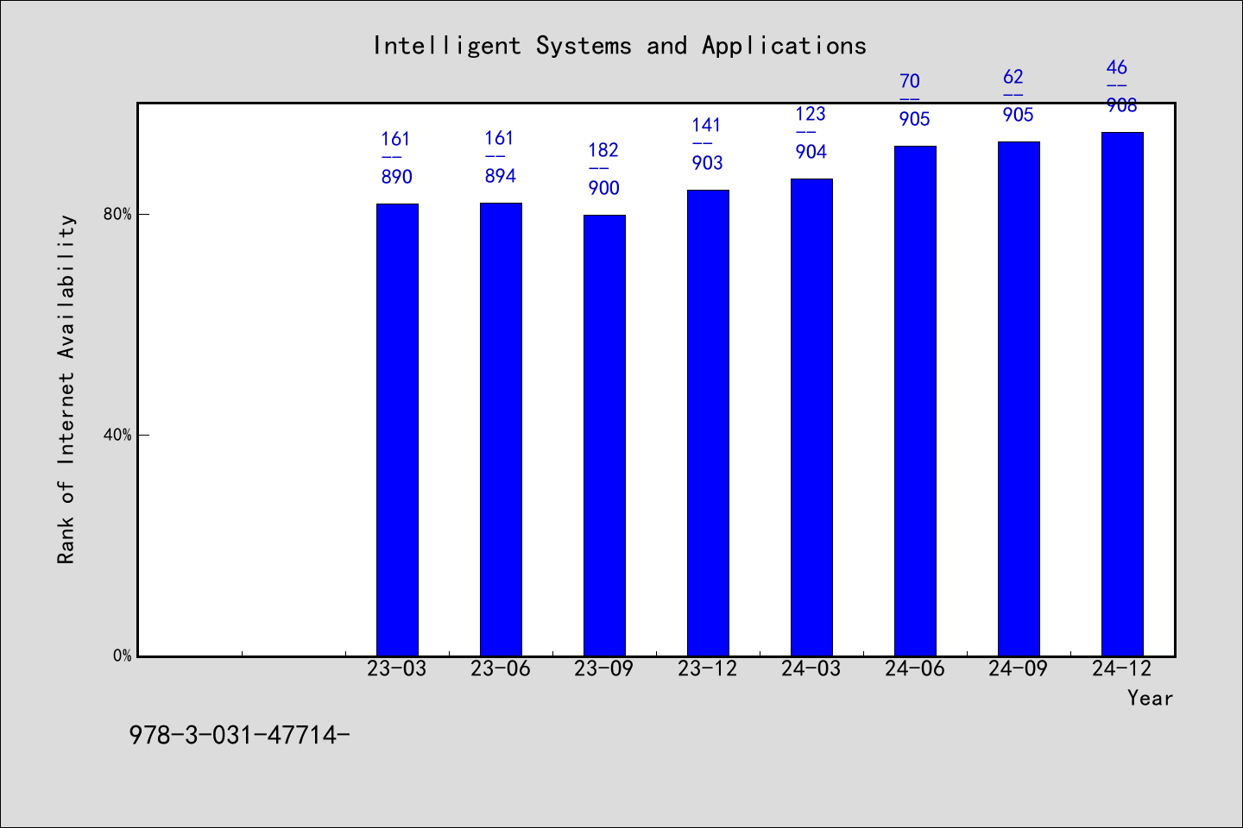Click the rank value 894
The image size is (1243, 828).
[x=501, y=176]
